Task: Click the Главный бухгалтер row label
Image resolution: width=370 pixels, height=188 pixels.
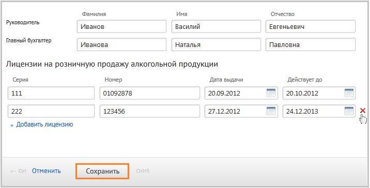Action: [x=28, y=41]
